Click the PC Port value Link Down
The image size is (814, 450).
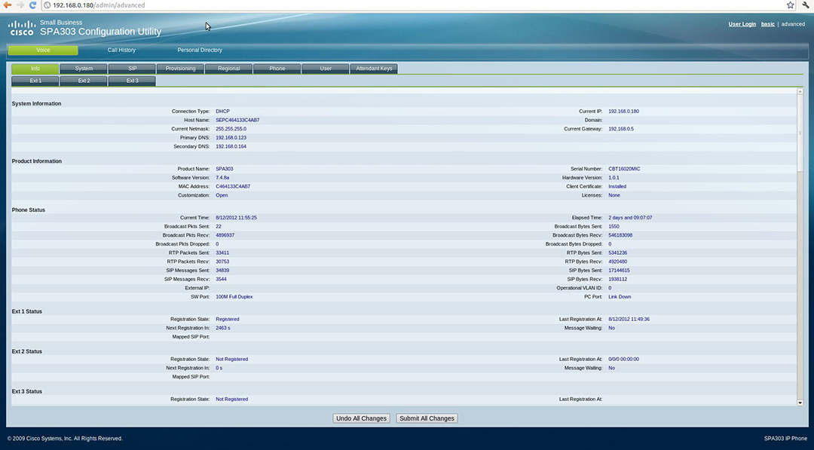(620, 298)
